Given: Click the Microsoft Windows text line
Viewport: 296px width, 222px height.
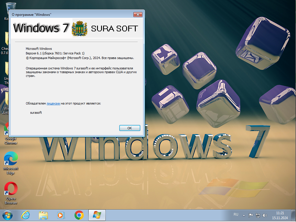Looking at the screenshot, I should [39, 49].
